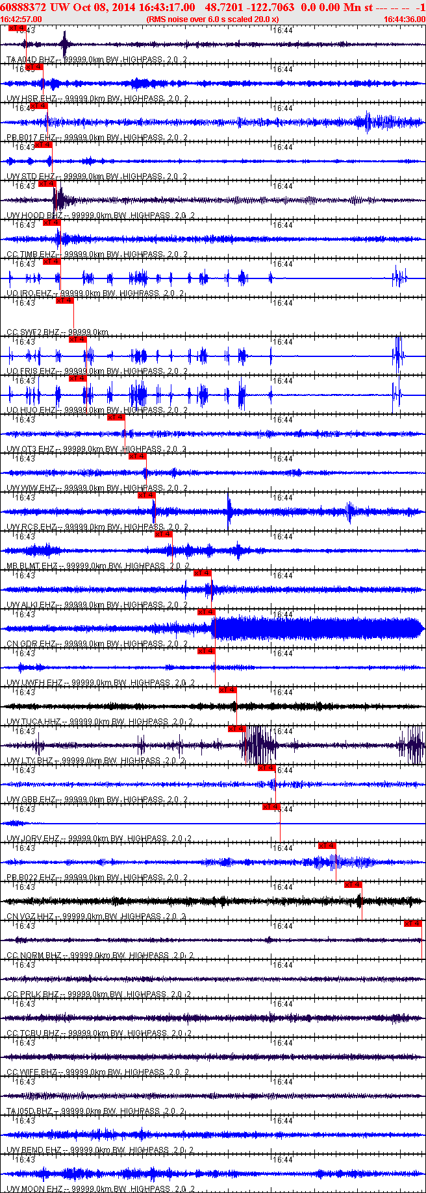Click the red pick flag on CC NORM trace
The image size is (426, 1193).
(x=413, y=924)
